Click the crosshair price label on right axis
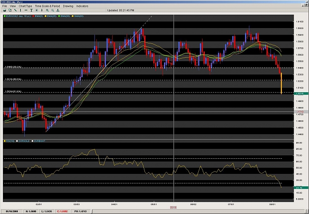Image resolution: width=309 pixels, height=214 pixels. (301, 111)
